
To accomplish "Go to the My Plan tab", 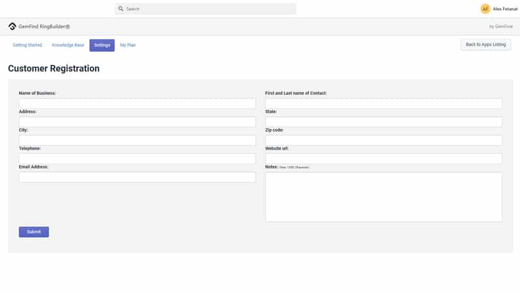I will coord(127,45).
